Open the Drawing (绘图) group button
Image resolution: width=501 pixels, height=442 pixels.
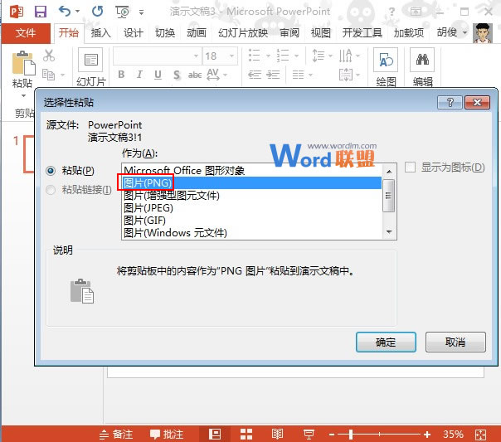click(x=386, y=67)
